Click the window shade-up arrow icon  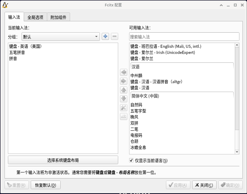click(221, 5)
